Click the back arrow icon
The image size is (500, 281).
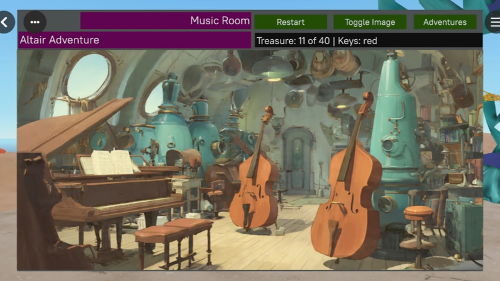4,22
